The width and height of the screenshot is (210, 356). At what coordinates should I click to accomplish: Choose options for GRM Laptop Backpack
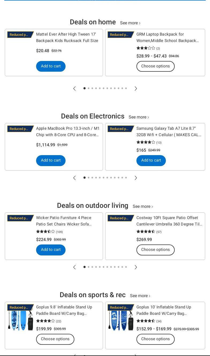coord(155,66)
